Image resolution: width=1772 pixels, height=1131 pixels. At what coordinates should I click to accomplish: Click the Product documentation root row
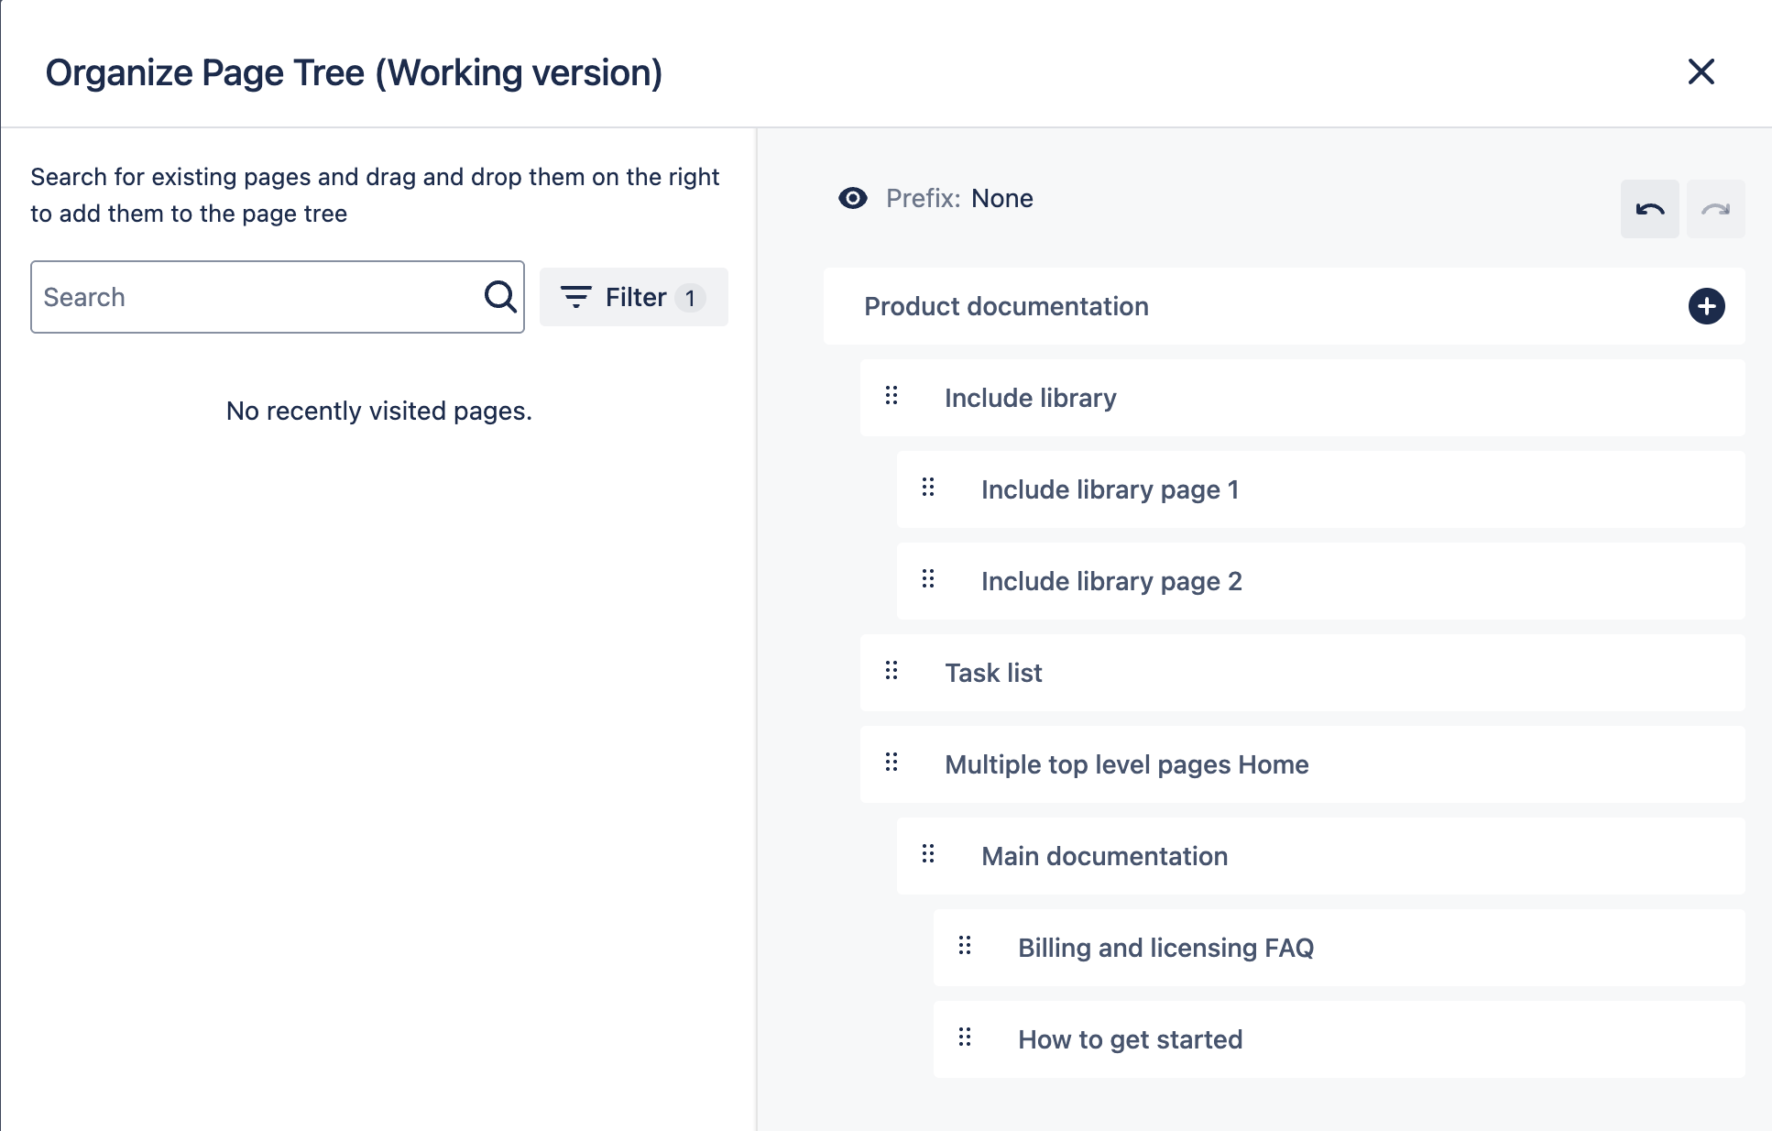coord(1006,306)
